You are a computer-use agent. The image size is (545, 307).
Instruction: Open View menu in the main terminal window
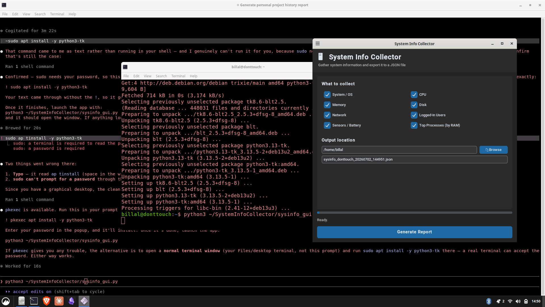(x=26, y=14)
